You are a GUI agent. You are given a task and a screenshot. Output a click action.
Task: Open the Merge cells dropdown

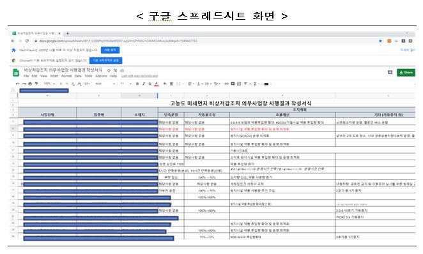click(x=180, y=84)
